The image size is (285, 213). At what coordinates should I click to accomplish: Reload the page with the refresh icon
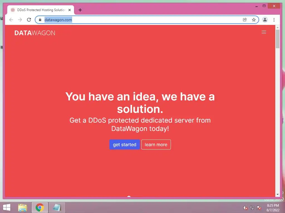29,20
